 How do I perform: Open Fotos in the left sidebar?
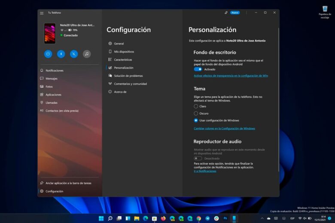point(49,87)
